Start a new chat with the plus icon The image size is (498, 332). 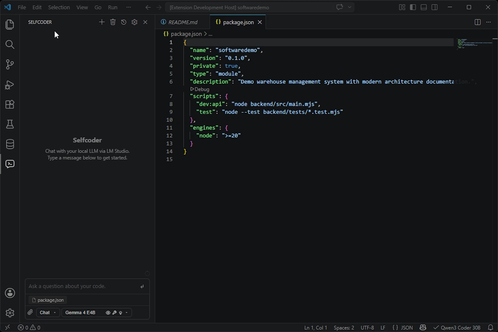(102, 22)
